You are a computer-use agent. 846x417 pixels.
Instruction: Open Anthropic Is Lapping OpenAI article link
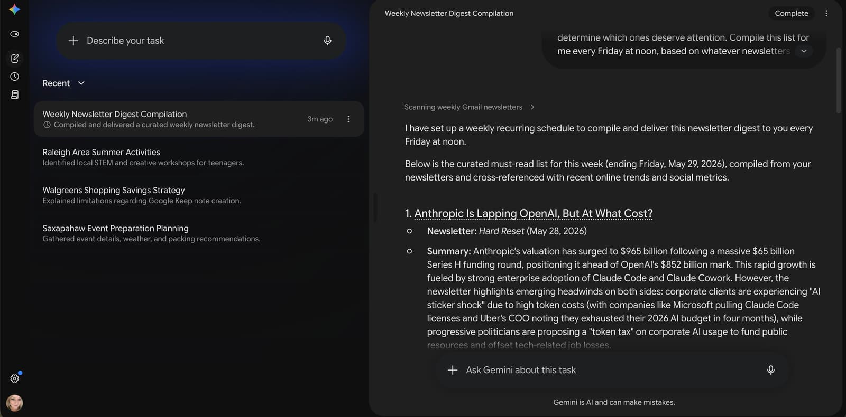[x=534, y=213]
